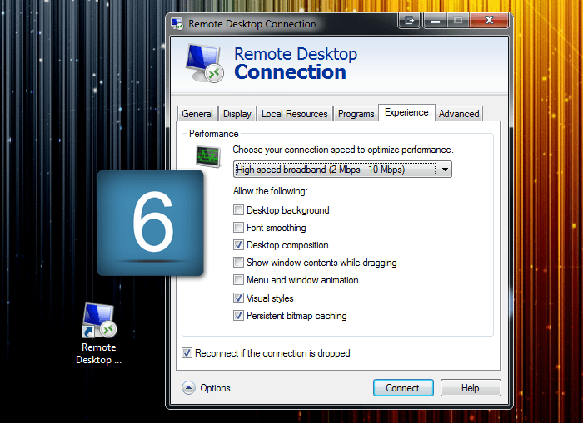Click the Connect button
This screenshot has width=583, height=423.
point(403,388)
